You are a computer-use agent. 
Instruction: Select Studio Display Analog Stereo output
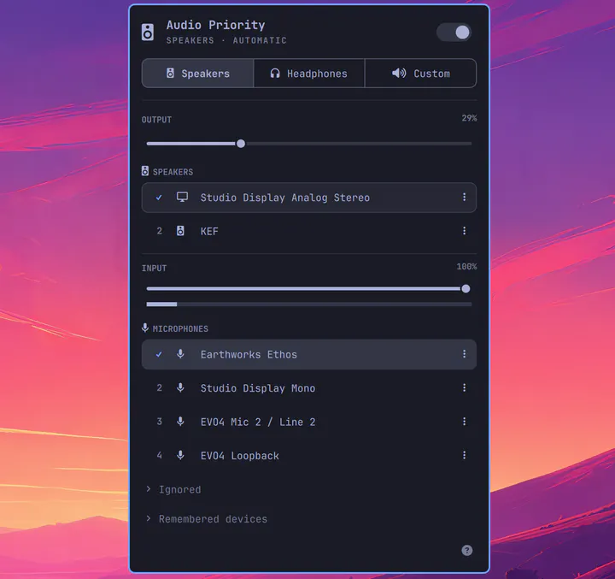pyautogui.click(x=309, y=198)
